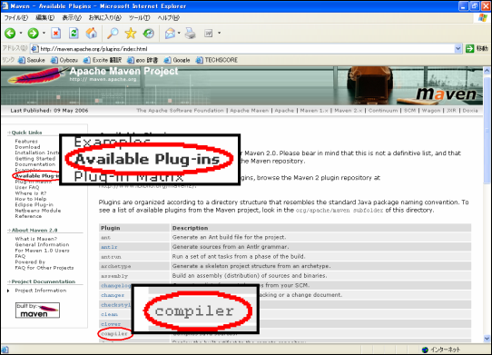Click the Powered By link
492x355 pixels.
pos(30,262)
